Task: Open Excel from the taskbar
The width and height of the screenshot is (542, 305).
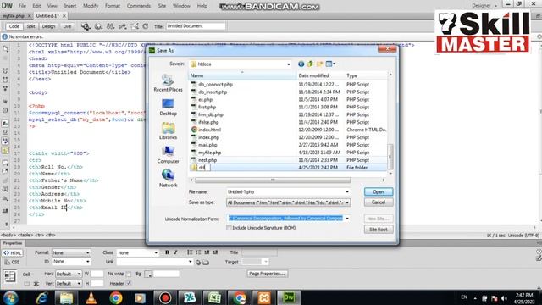Action: (x=214, y=297)
